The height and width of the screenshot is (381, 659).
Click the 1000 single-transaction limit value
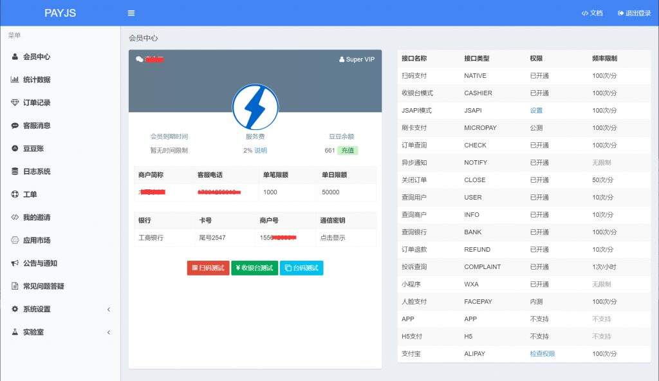coord(270,192)
